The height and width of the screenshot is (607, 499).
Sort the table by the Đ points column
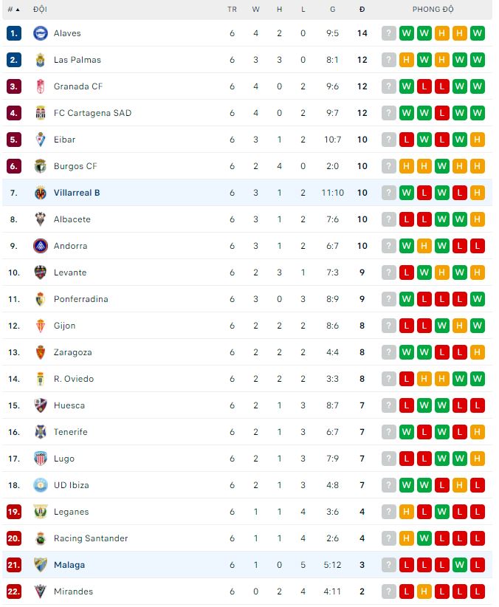pyautogui.click(x=361, y=10)
